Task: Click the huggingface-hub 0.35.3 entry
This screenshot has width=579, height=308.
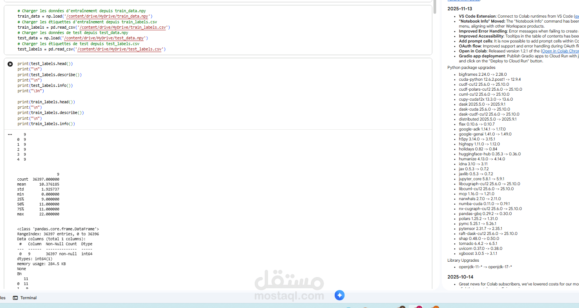Action: click(490, 154)
